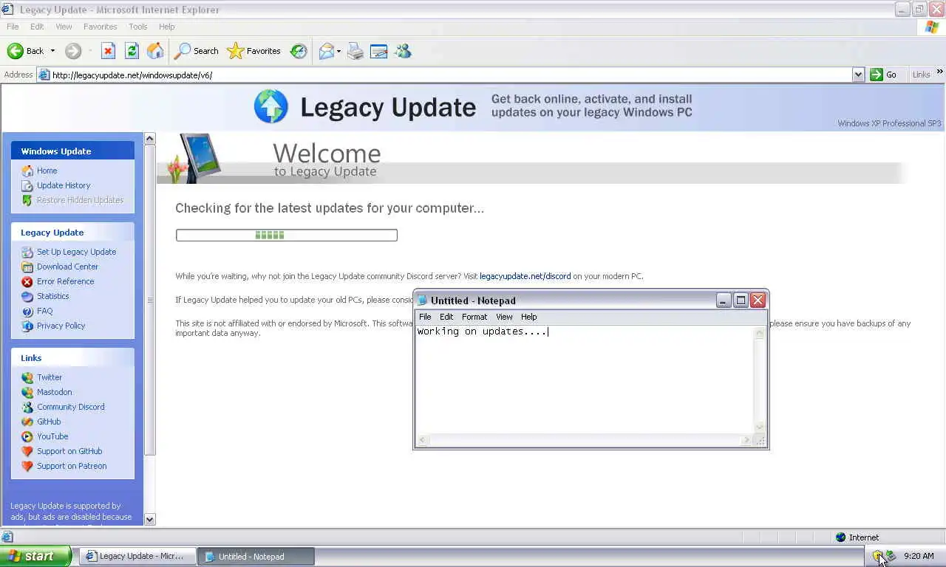This screenshot has width=946, height=567.
Task: Click the Home sidebar icon
Action: coord(27,171)
